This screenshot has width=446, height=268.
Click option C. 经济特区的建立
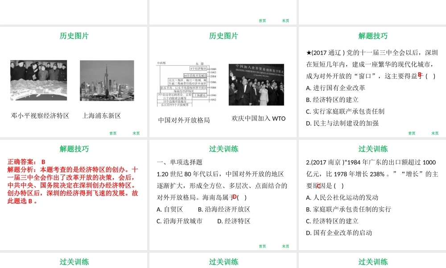[332, 221]
